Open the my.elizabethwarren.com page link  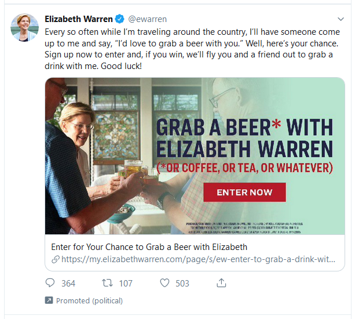(198, 259)
